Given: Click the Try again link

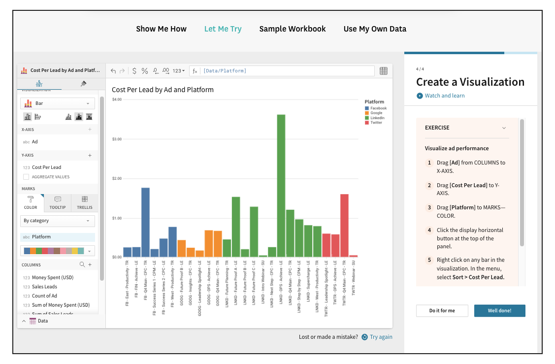Looking at the screenshot, I should [381, 337].
